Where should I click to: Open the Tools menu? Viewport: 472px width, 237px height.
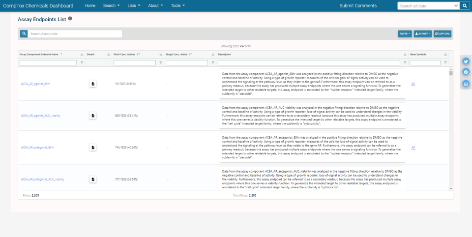click(x=177, y=6)
